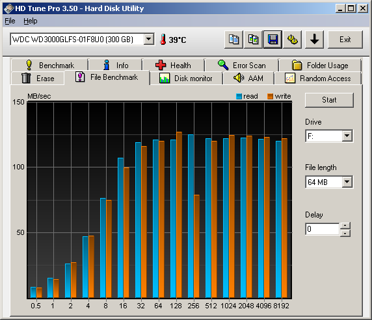Open the File menu
This screenshot has height=320, width=372.
(x=10, y=21)
